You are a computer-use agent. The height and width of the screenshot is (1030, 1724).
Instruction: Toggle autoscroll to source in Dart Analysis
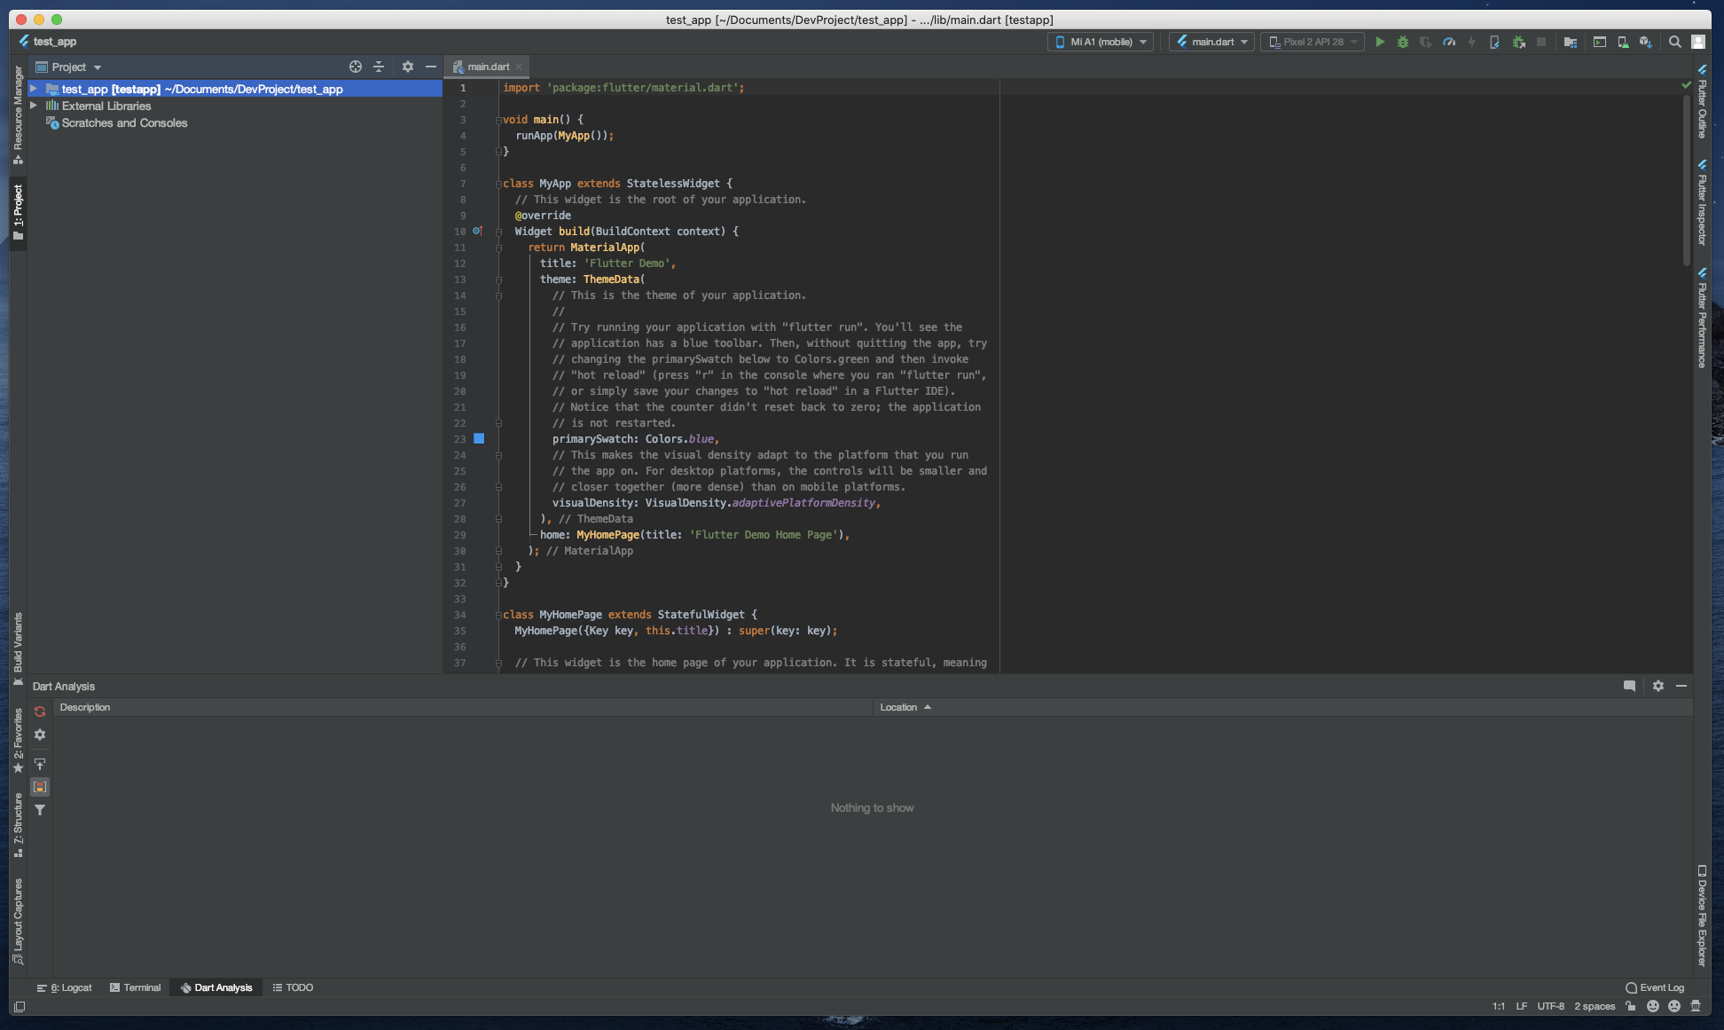pos(40,764)
